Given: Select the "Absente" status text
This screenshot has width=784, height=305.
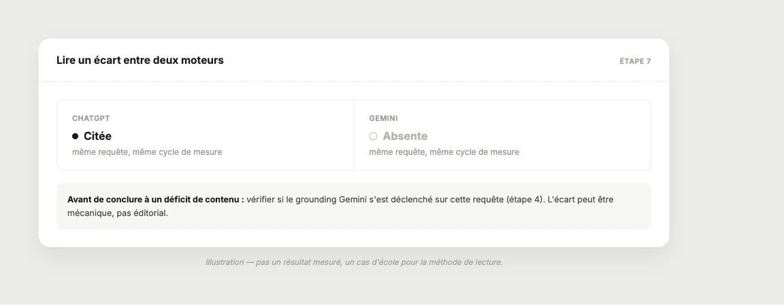Looking at the screenshot, I should click(x=405, y=137).
